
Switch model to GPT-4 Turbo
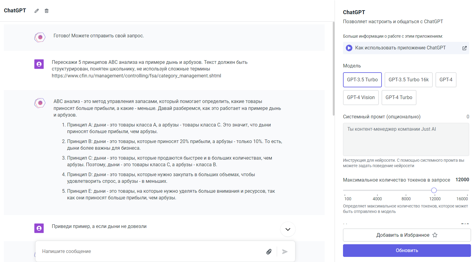pos(399,98)
